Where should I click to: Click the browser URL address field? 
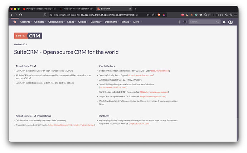(96, 15)
